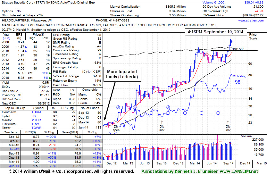Click the Composite Rating value 99
The image size is (267, 175).
coord(99,50)
